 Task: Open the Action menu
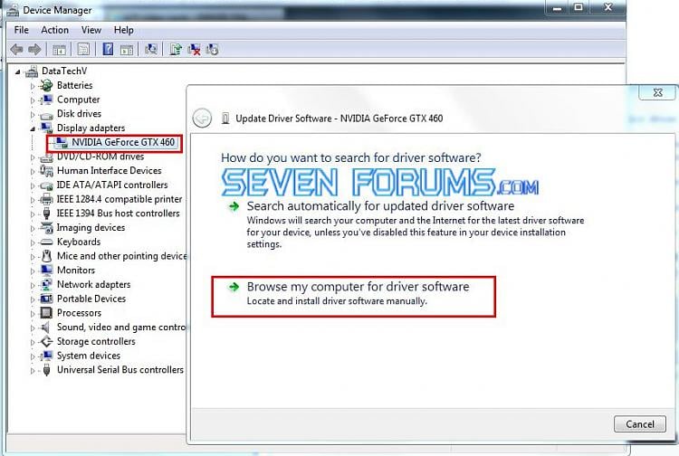pos(54,30)
